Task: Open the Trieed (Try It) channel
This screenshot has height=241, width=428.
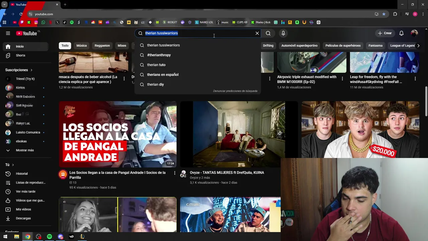Action: point(25,79)
